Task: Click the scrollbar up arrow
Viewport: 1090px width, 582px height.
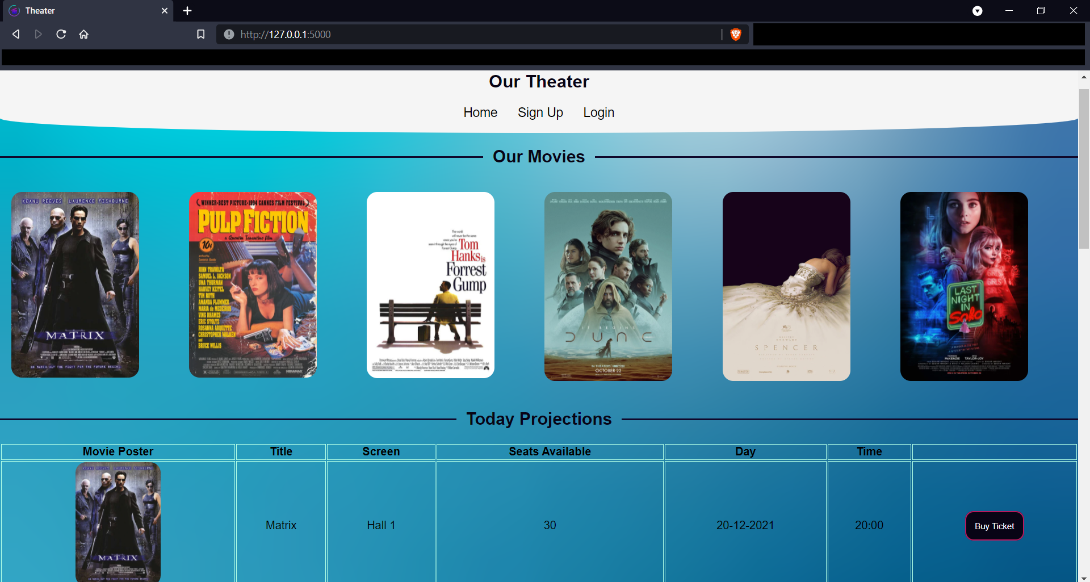Action: click(1084, 77)
